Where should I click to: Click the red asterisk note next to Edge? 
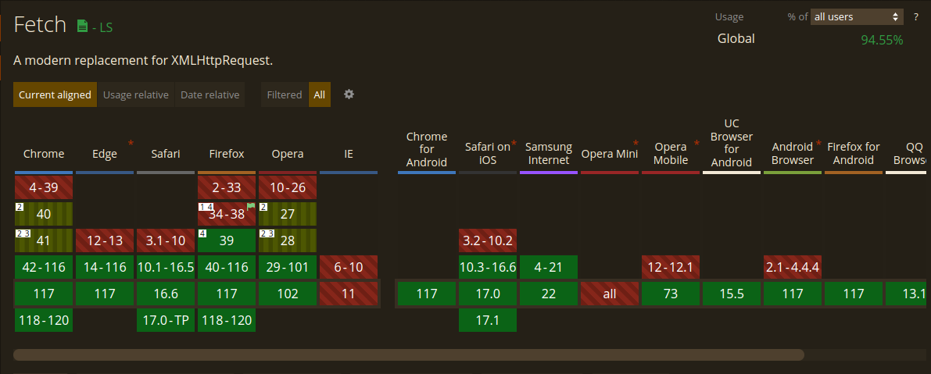131,144
